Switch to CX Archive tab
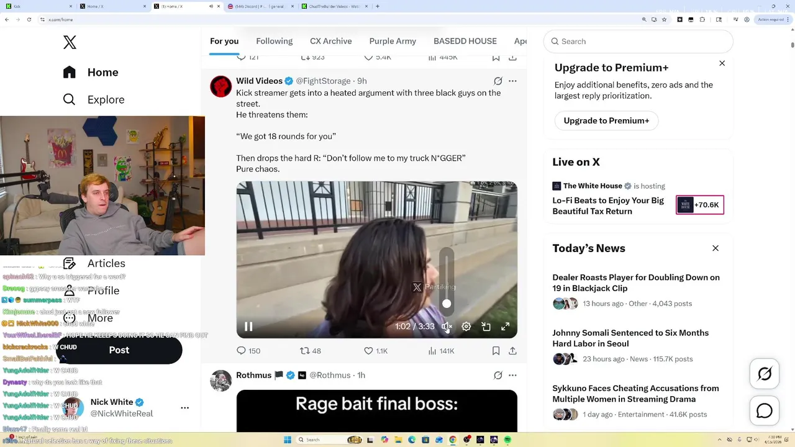Viewport: 795px width, 447px height. point(331,41)
